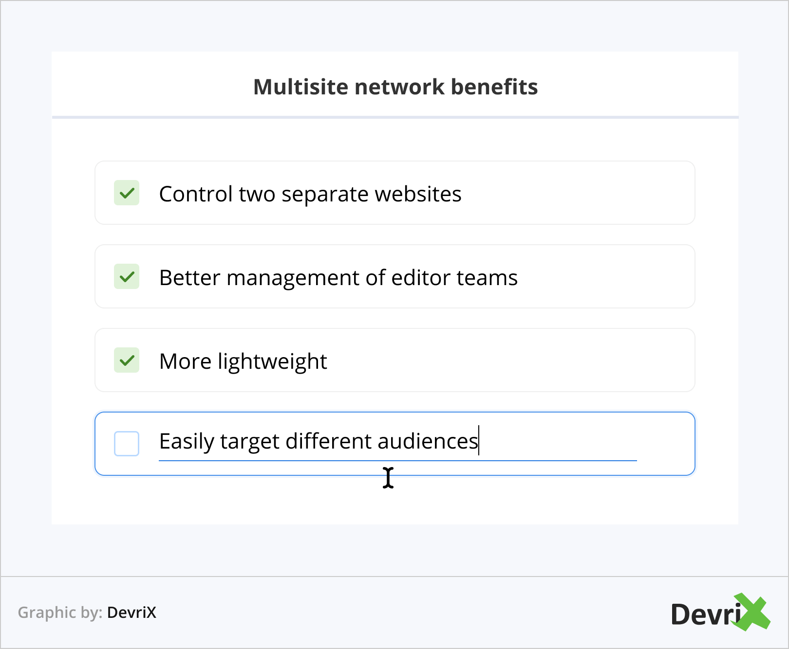Click the "Graphic by:" caption text

60,613
